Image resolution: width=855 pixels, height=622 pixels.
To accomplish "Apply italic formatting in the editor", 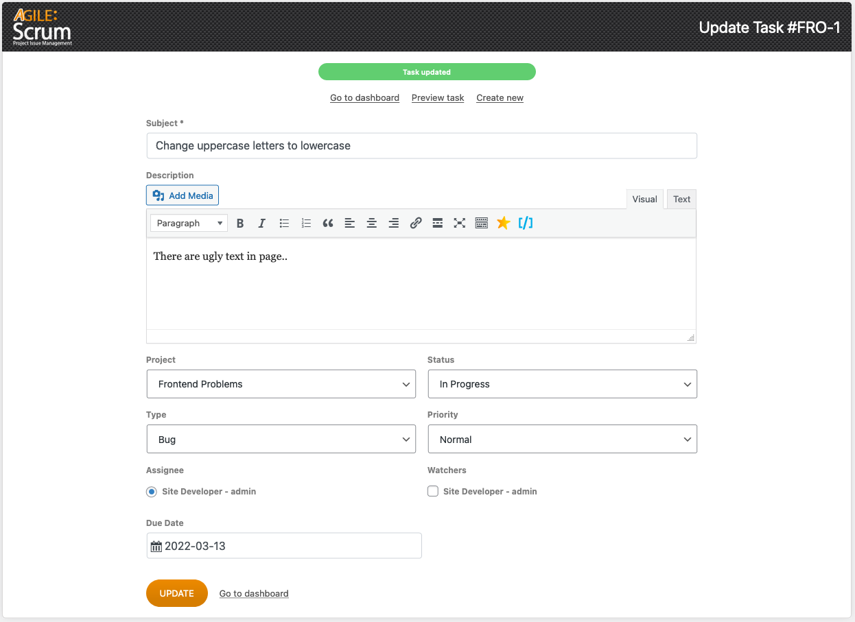I will coord(261,223).
